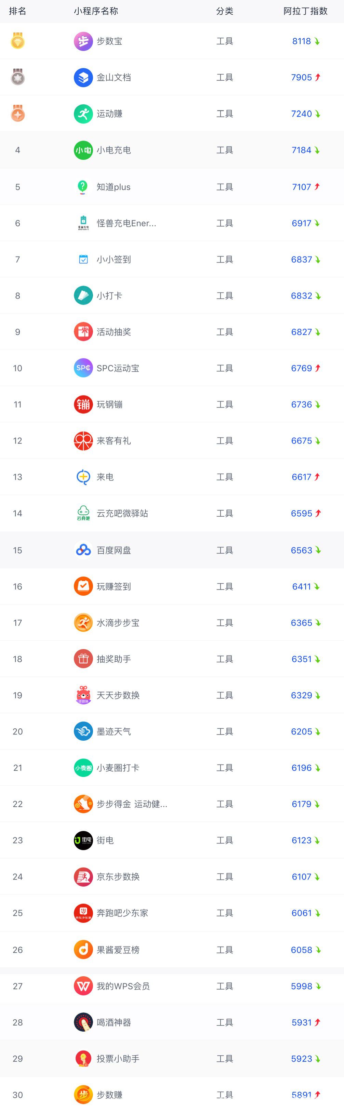This screenshot has height=1111, width=344.
Task: Click 小小签到 index value 6837
Action: (x=301, y=260)
